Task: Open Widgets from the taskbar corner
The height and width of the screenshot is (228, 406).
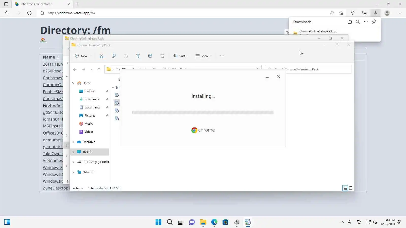Action: tap(7, 222)
